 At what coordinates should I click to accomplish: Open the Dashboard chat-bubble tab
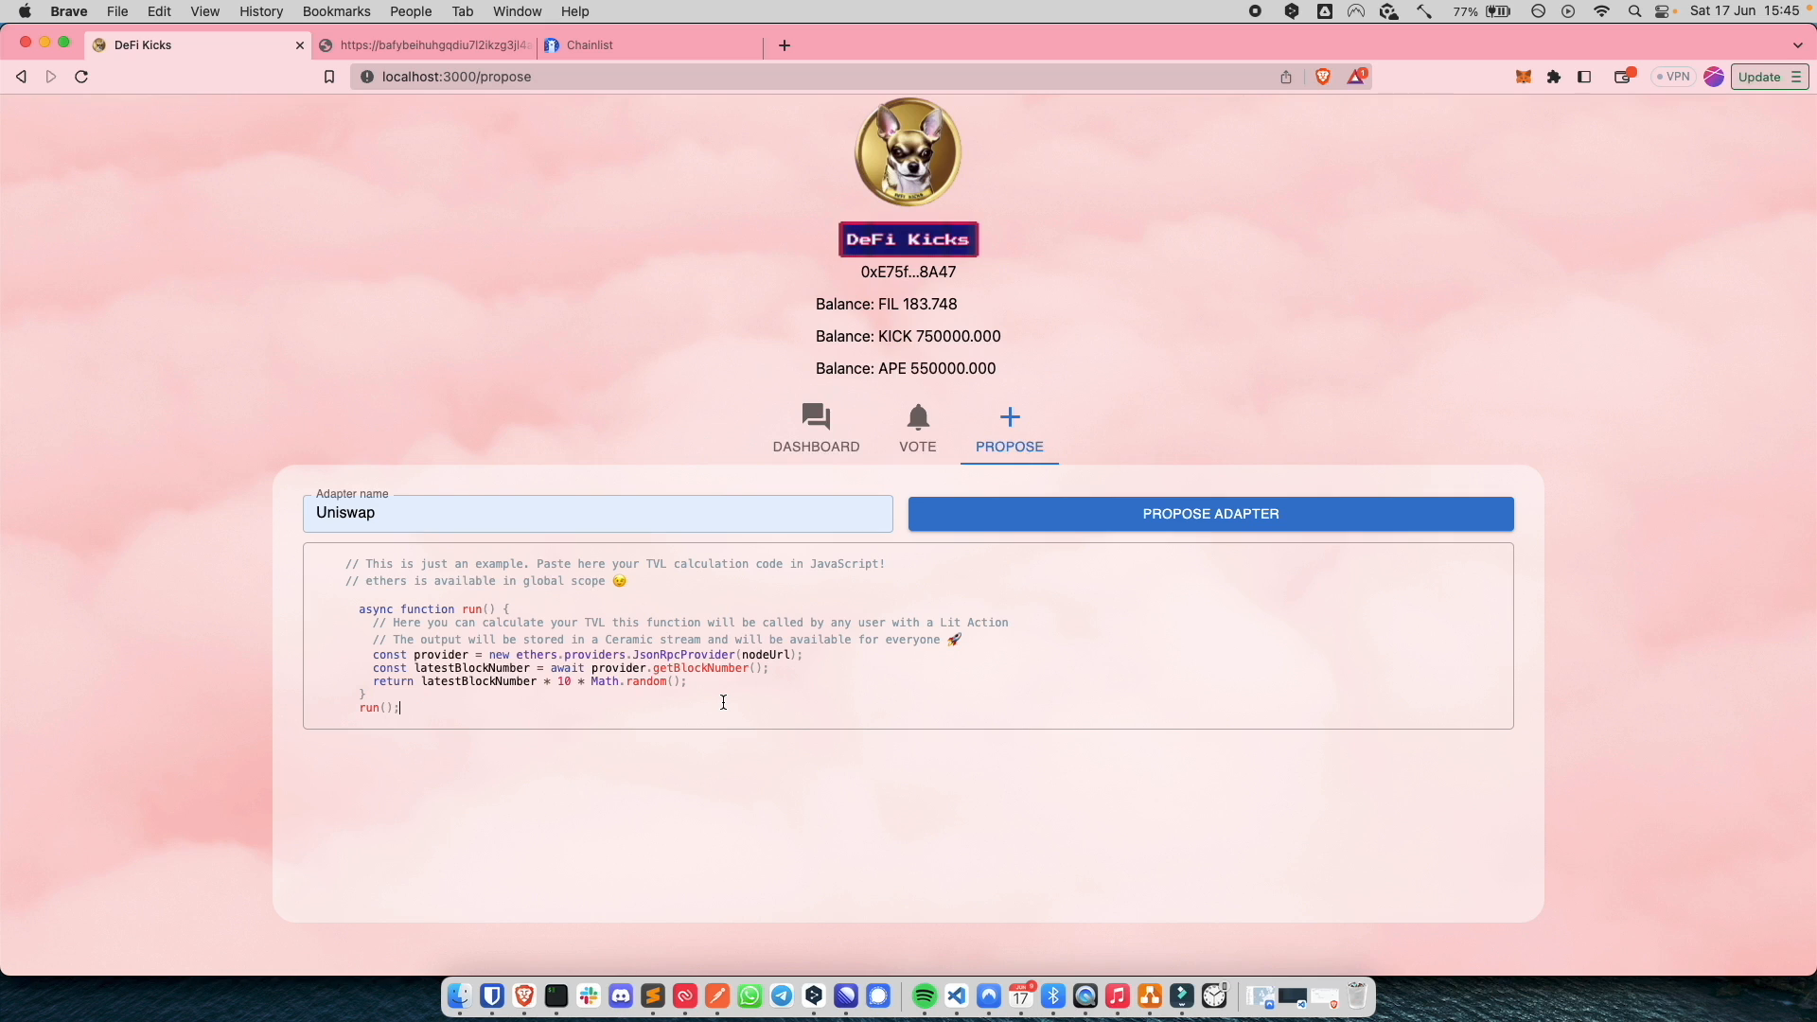coord(816,430)
